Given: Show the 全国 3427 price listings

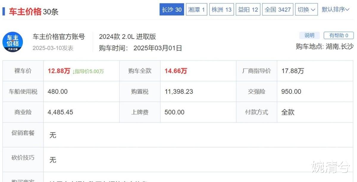Looking at the screenshot, I should (x=278, y=10).
